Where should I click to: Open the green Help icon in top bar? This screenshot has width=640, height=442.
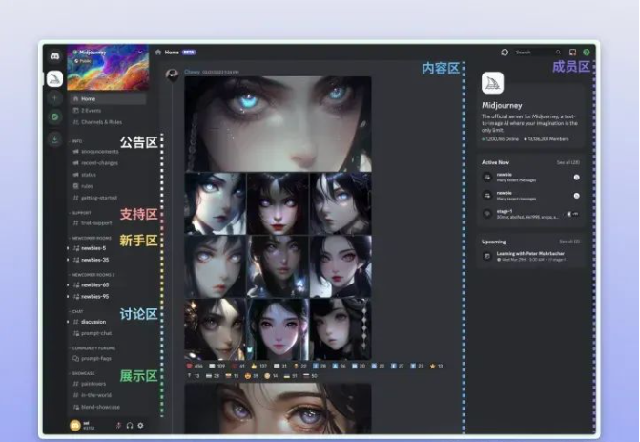pyautogui.click(x=587, y=52)
